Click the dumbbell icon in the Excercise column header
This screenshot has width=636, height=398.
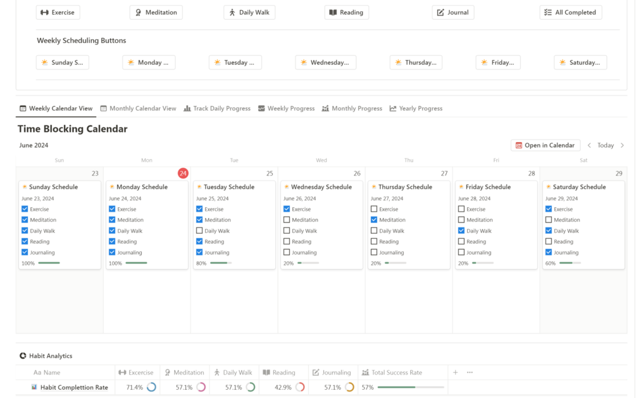[x=122, y=373]
